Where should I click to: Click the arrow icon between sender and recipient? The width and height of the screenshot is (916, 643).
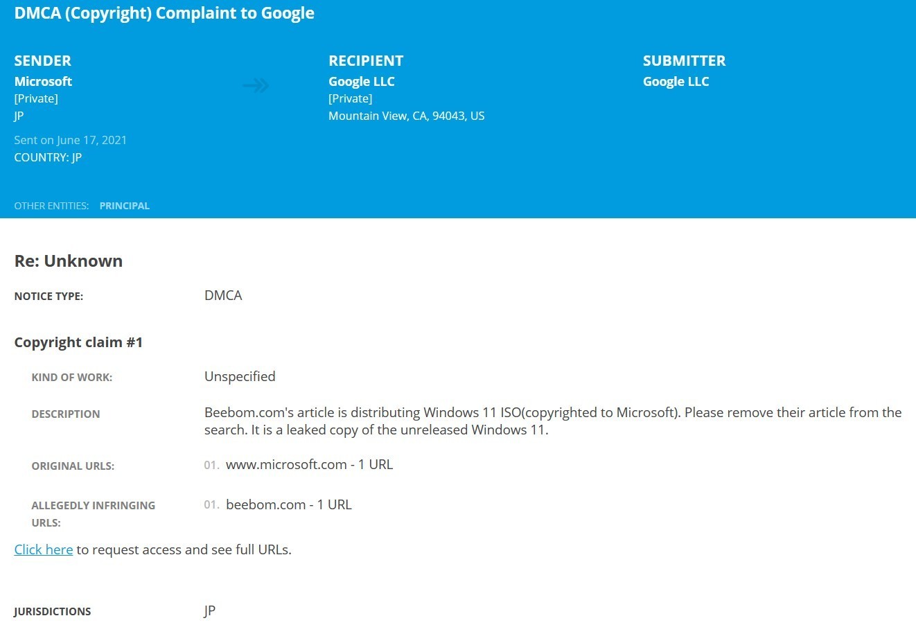(x=256, y=86)
